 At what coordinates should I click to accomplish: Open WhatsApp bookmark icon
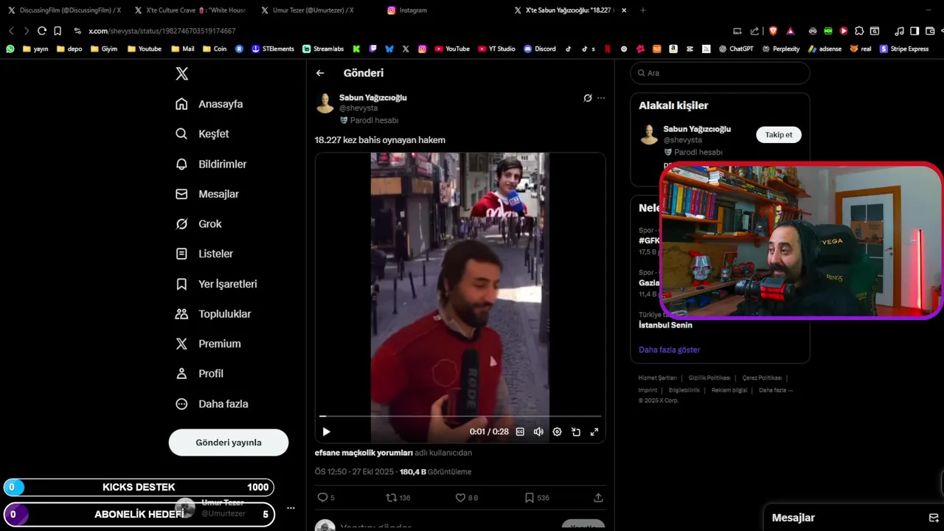(10, 49)
